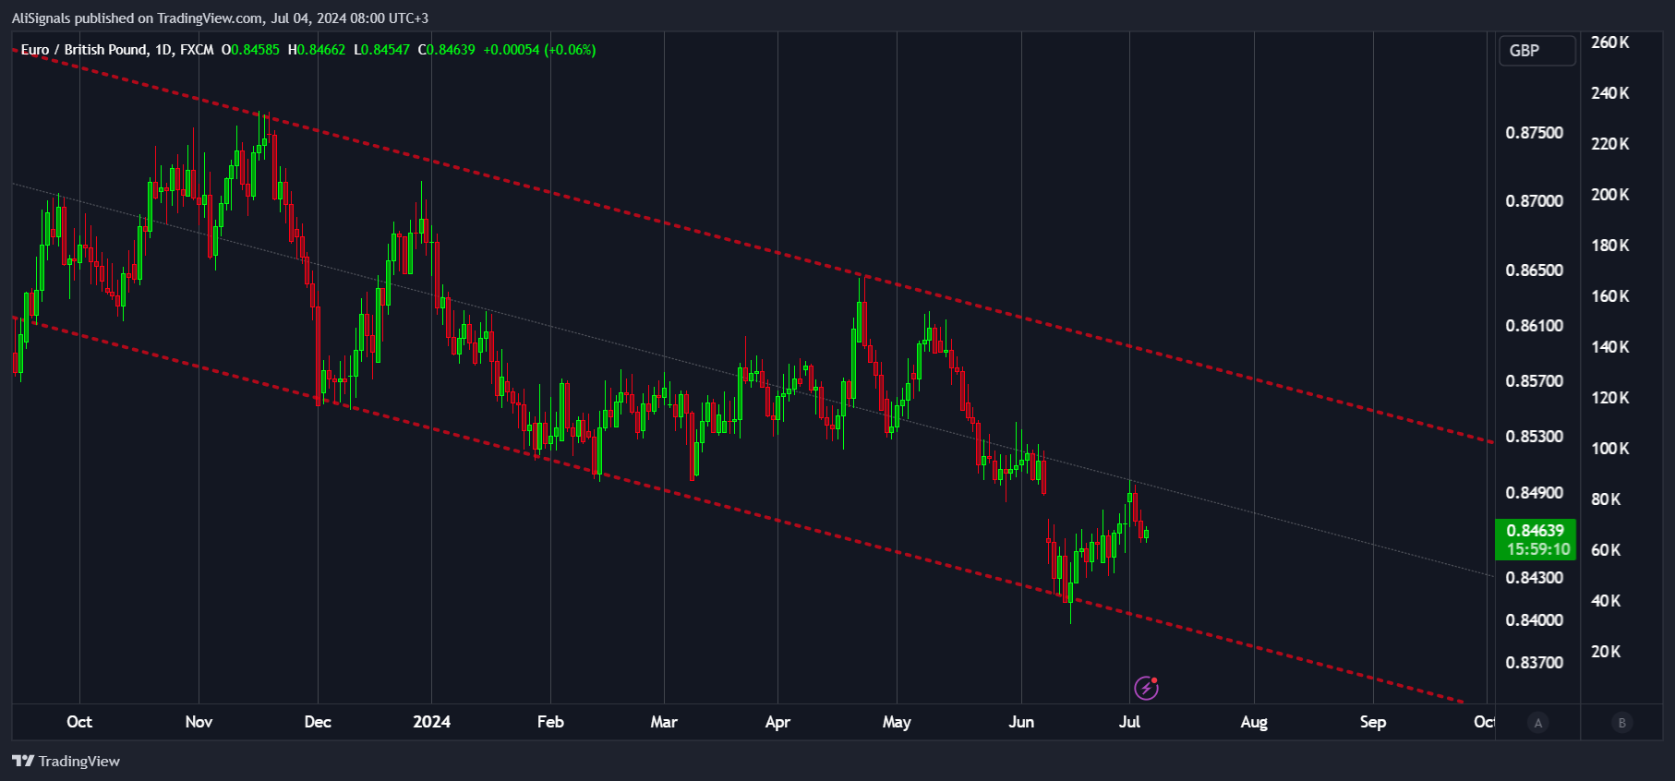
Task: Click the 0.84300 price axis label
Action: 1535,578
